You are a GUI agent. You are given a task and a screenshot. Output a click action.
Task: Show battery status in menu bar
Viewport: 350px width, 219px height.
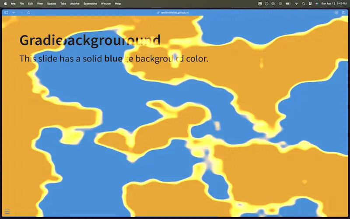point(288,4)
